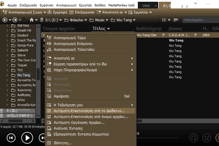Open the Αναπαραγωγή Τώρα toolbar dropdown arrow
The image size is (219, 146).
click(x=45, y=12)
